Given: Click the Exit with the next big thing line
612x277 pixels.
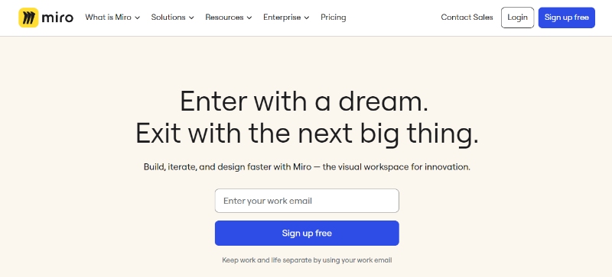Looking at the screenshot, I should [307, 134].
